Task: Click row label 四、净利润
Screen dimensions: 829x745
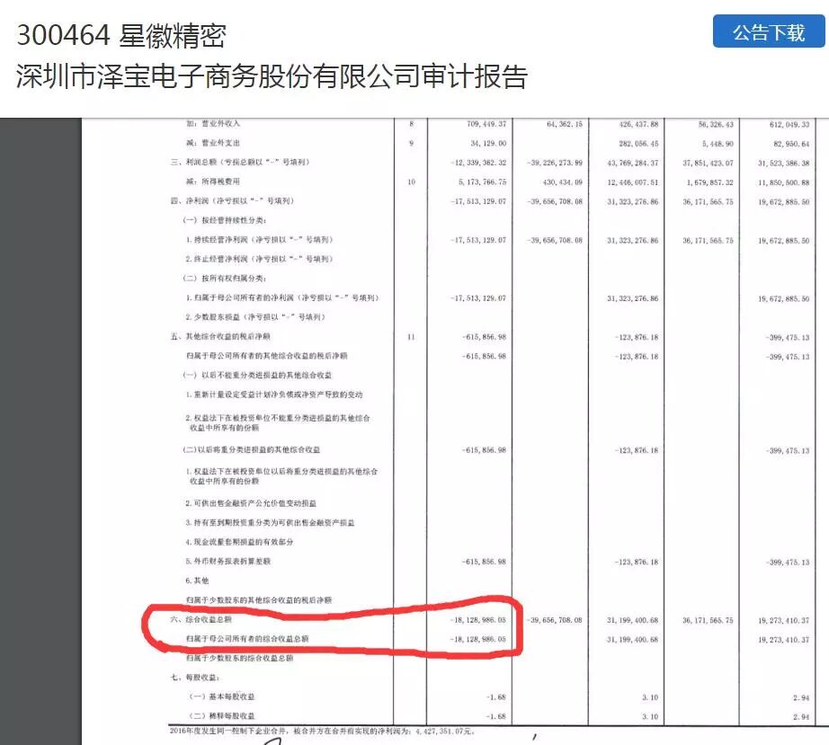Action: (x=232, y=200)
